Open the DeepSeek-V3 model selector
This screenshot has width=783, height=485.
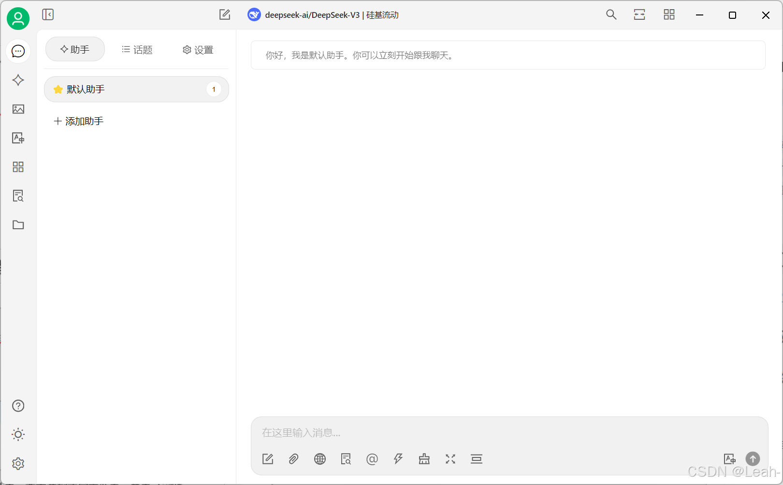tap(323, 15)
